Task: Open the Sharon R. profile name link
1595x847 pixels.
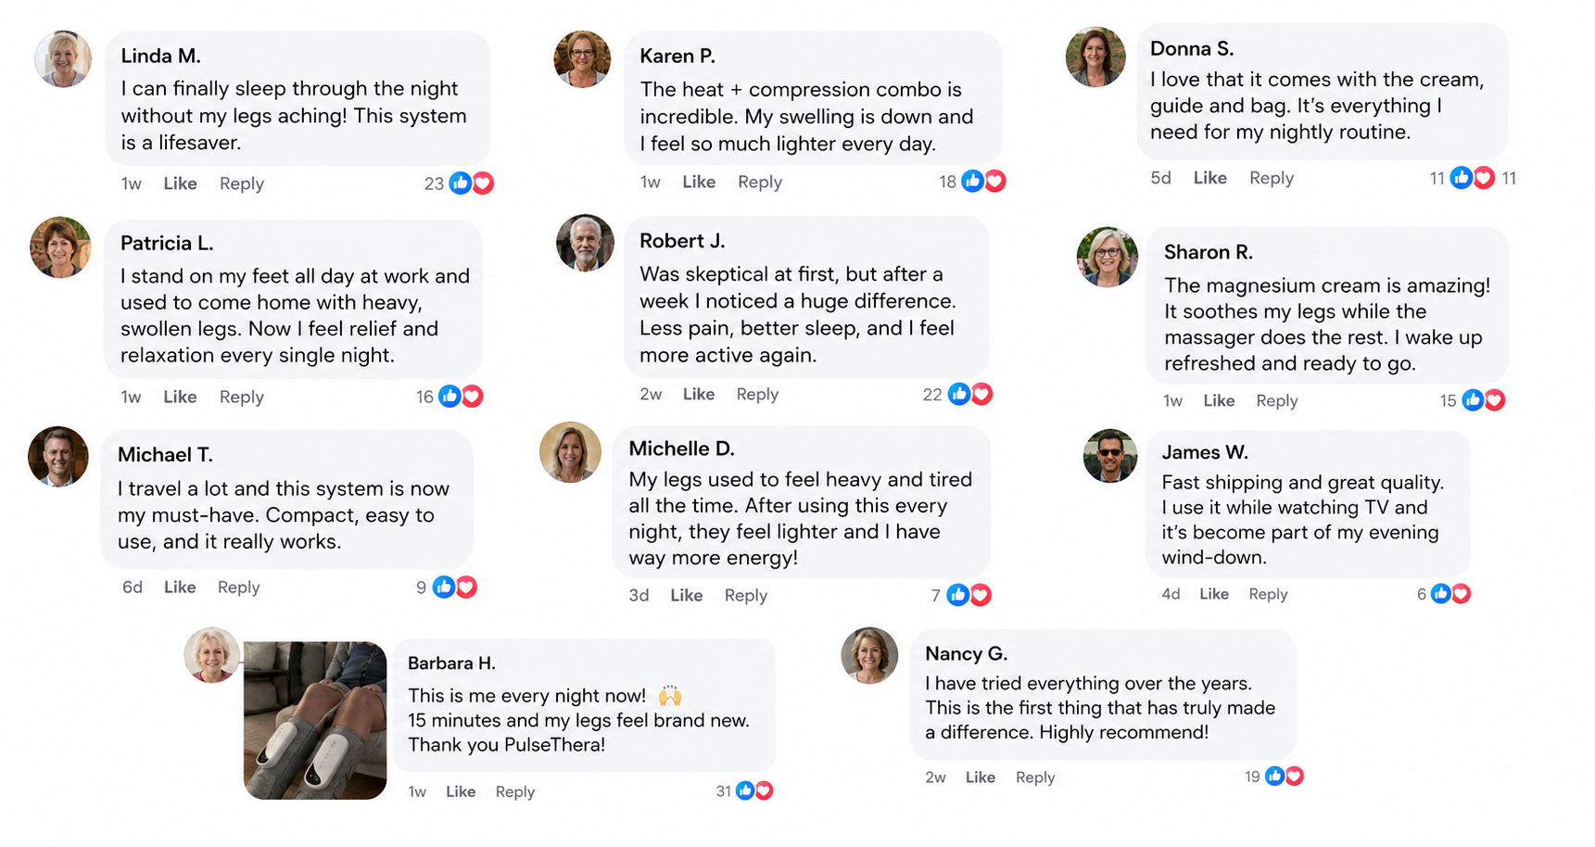Action: [1209, 252]
